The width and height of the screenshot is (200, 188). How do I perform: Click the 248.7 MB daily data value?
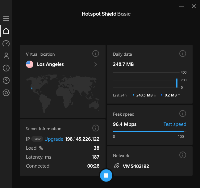point(123,64)
